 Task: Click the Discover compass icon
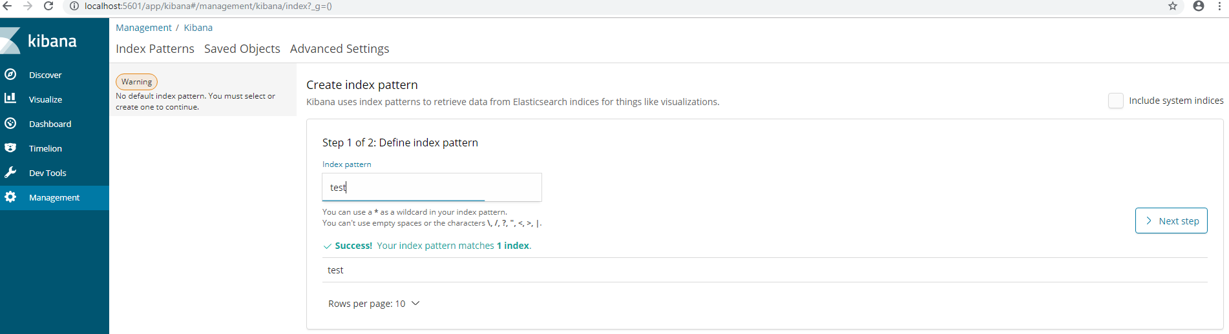tap(10, 74)
